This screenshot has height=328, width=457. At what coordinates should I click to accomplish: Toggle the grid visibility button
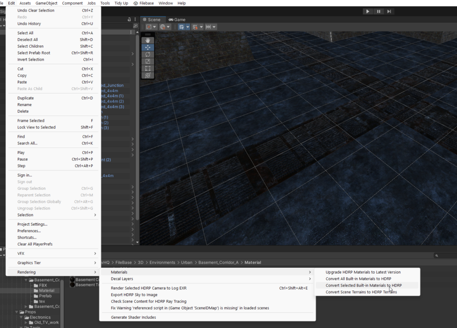(x=182, y=27)
